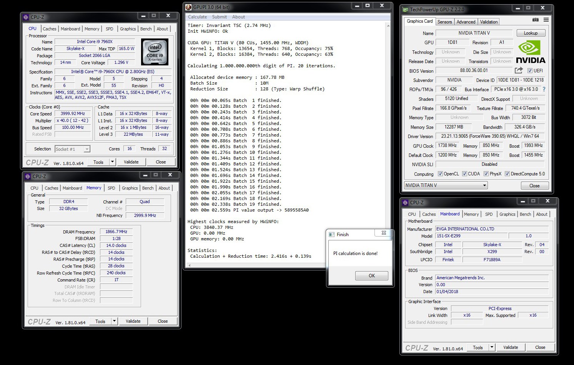The height and width of the screenshot is (365, 574).
Task: Open Tools dropdown arrow in CPU-Z Mainboard window
Action: point(492,347)
